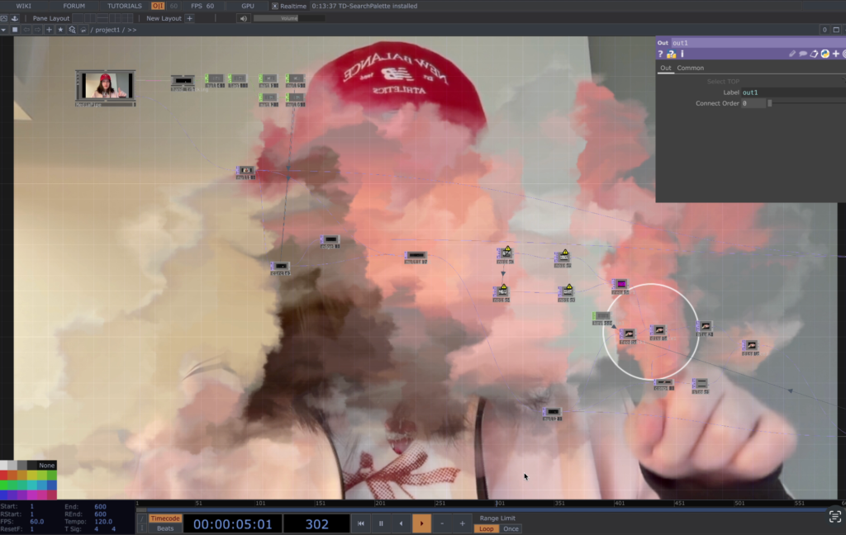Adjust the Connect Order slider
This screenshot has height=535, width=846.
[x=806, y=103]
